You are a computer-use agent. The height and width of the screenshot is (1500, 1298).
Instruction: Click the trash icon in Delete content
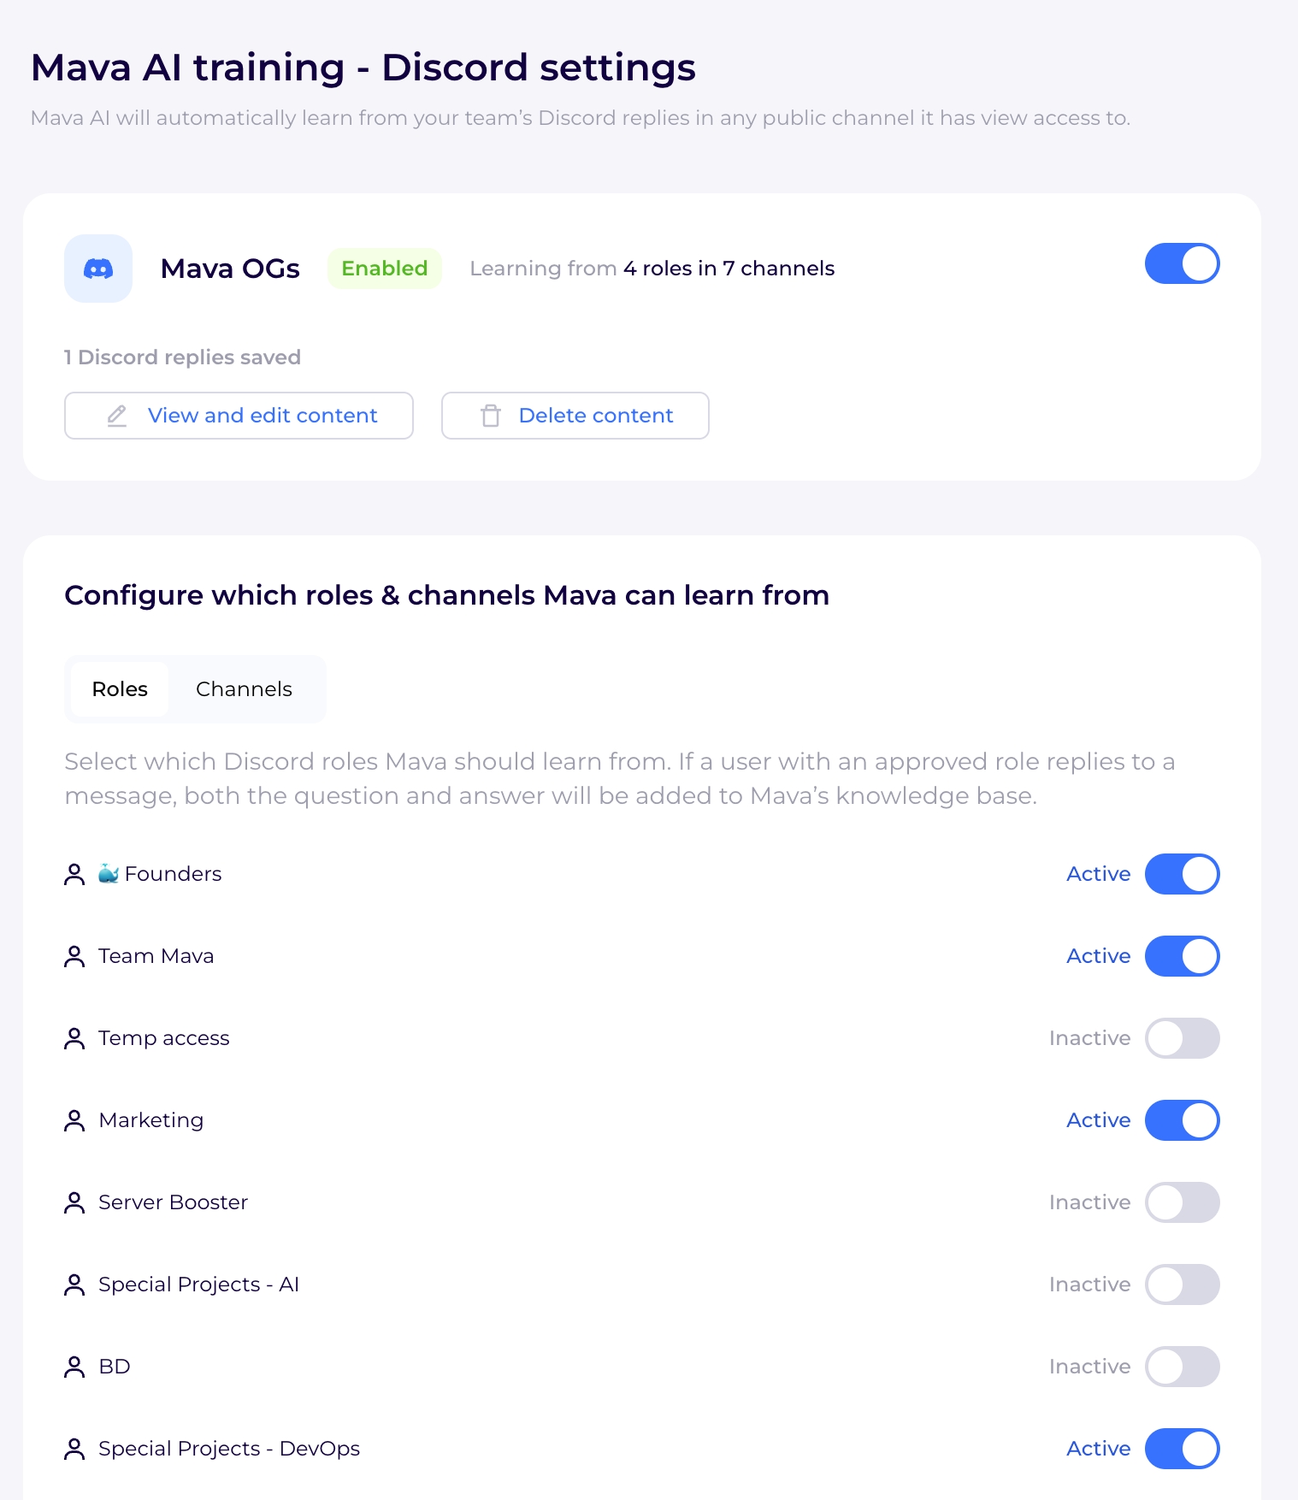(491, 416)
